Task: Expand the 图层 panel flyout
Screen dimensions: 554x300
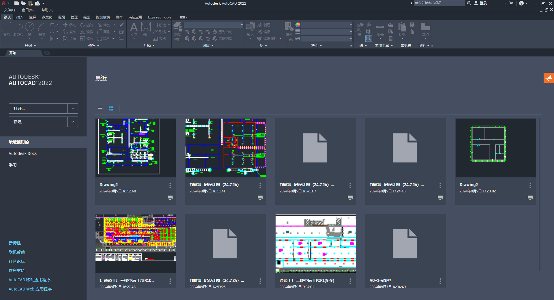Action: coord(208,46)
